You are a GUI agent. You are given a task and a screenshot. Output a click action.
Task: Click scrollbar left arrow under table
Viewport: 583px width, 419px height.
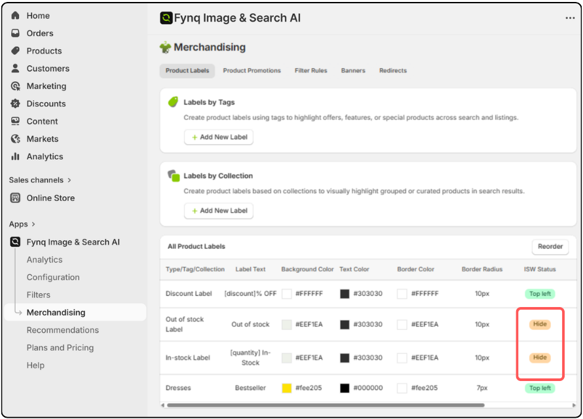(x=162, y=405)
